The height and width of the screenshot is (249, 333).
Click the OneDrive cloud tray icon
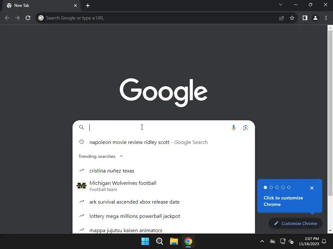click(273, 241)
